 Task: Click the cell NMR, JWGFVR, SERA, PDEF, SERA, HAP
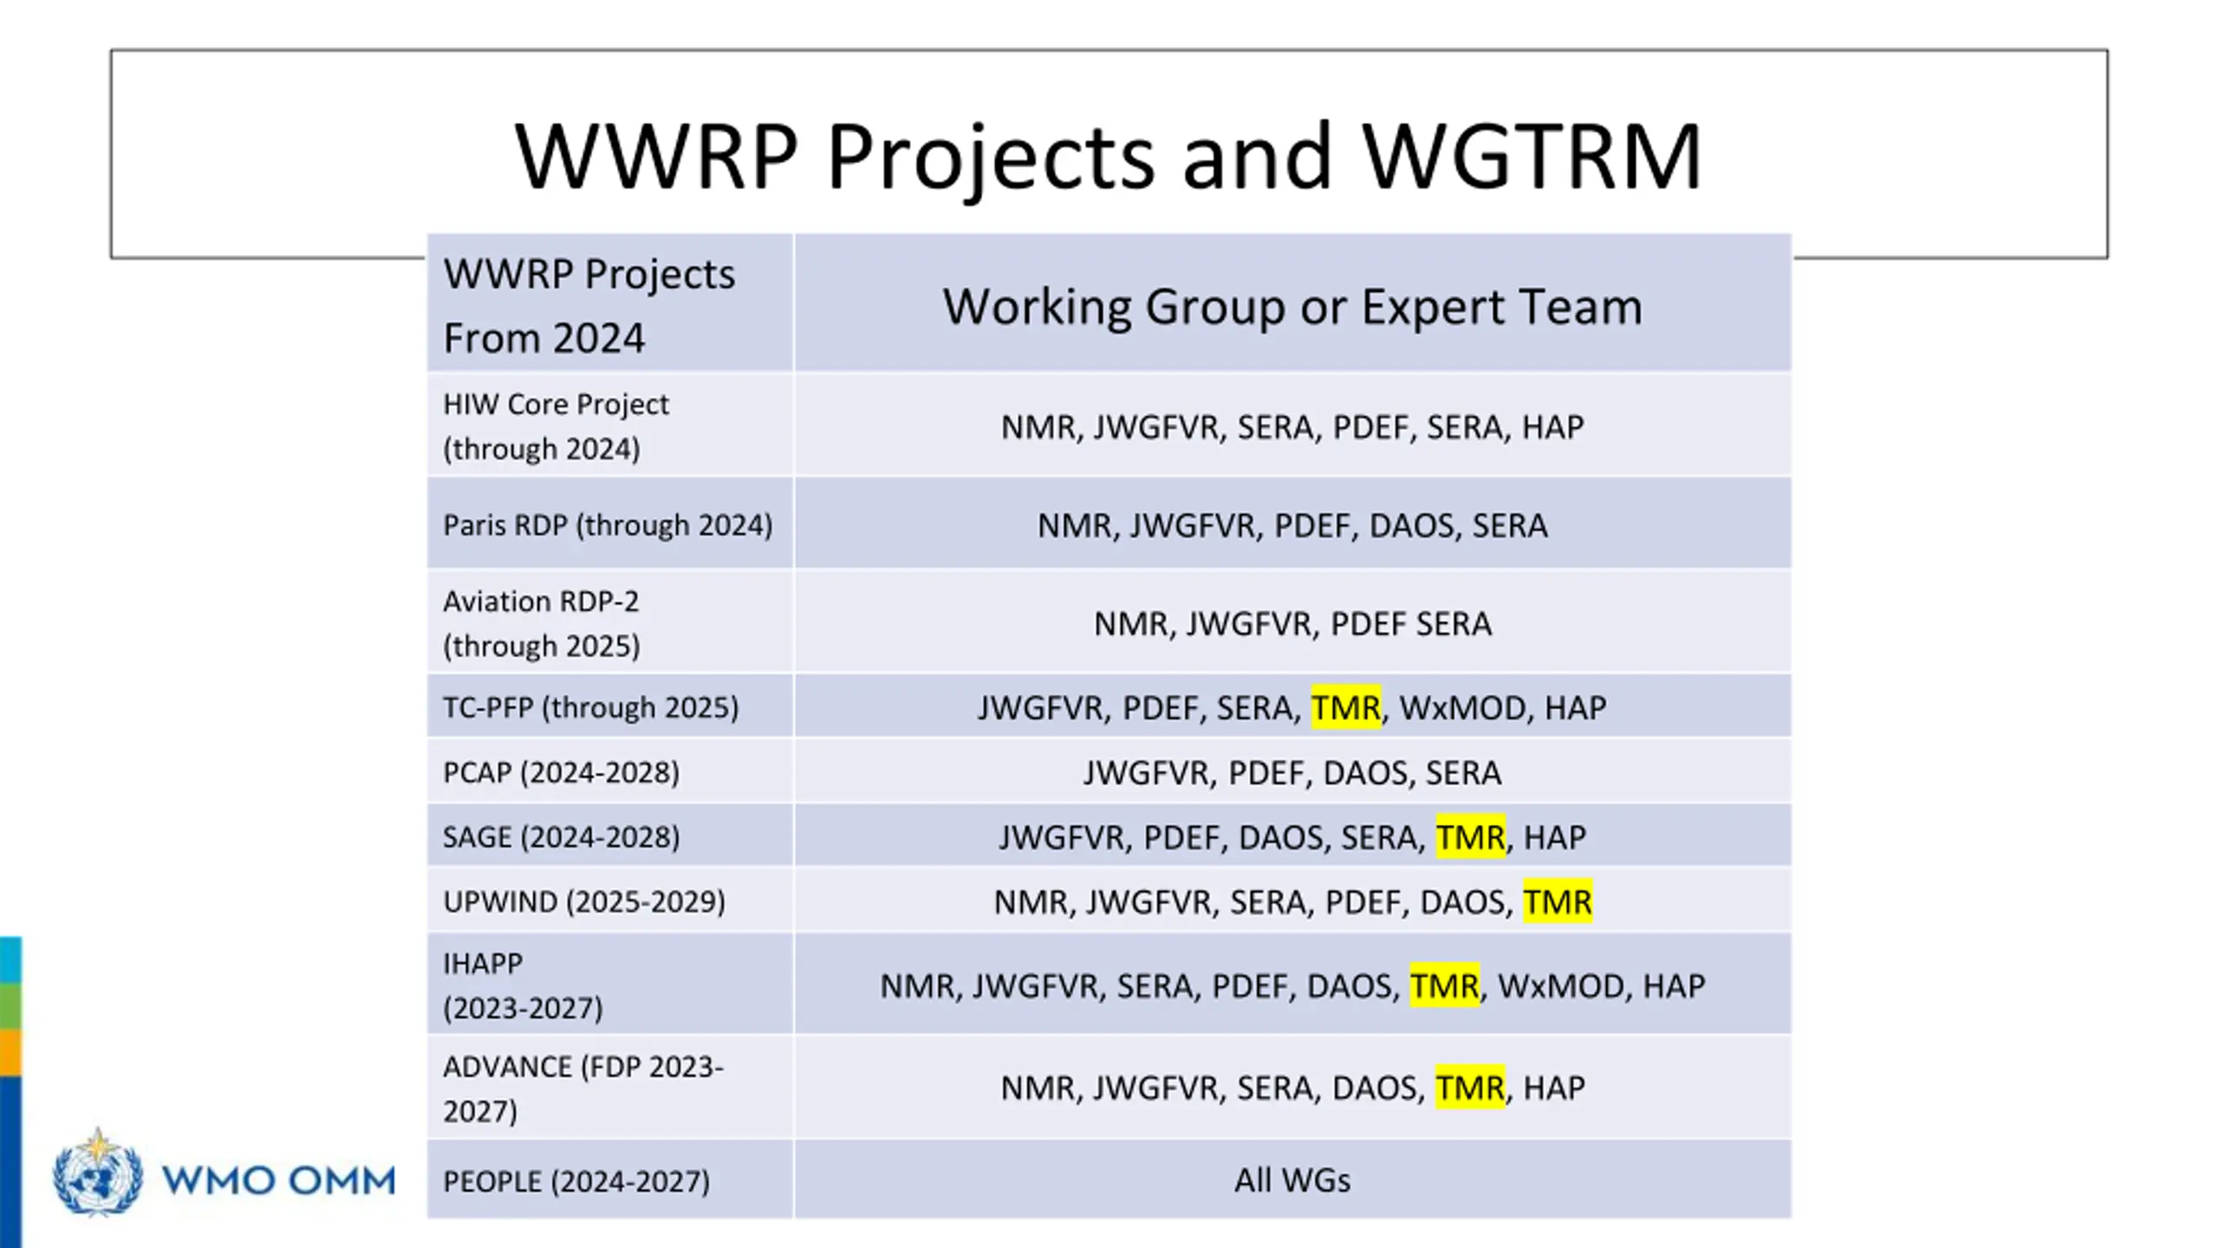tap(1292, 426)
